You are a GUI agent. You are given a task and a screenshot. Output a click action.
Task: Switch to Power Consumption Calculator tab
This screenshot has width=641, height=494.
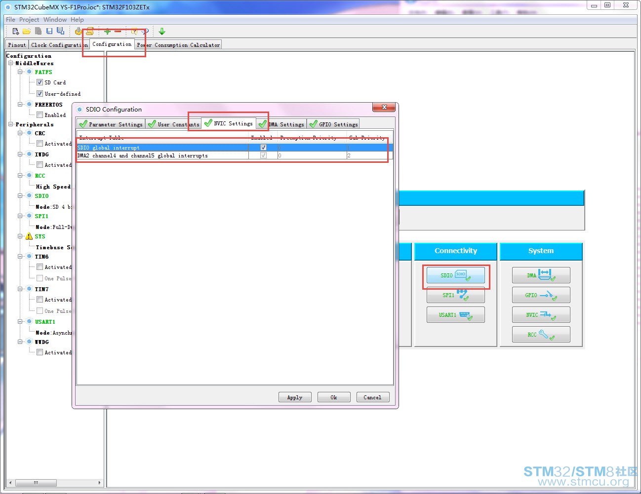[178, 45]
